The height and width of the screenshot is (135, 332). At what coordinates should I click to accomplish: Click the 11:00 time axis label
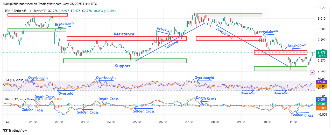(x=293, y=122)
